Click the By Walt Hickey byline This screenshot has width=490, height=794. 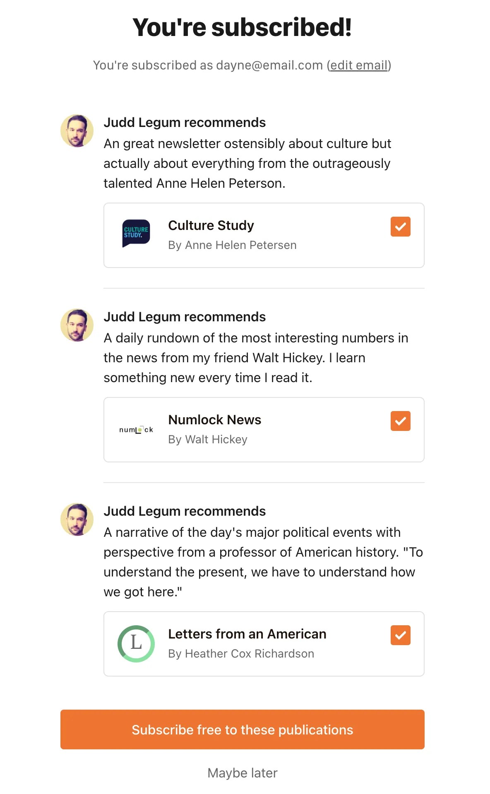pos(208,439)
